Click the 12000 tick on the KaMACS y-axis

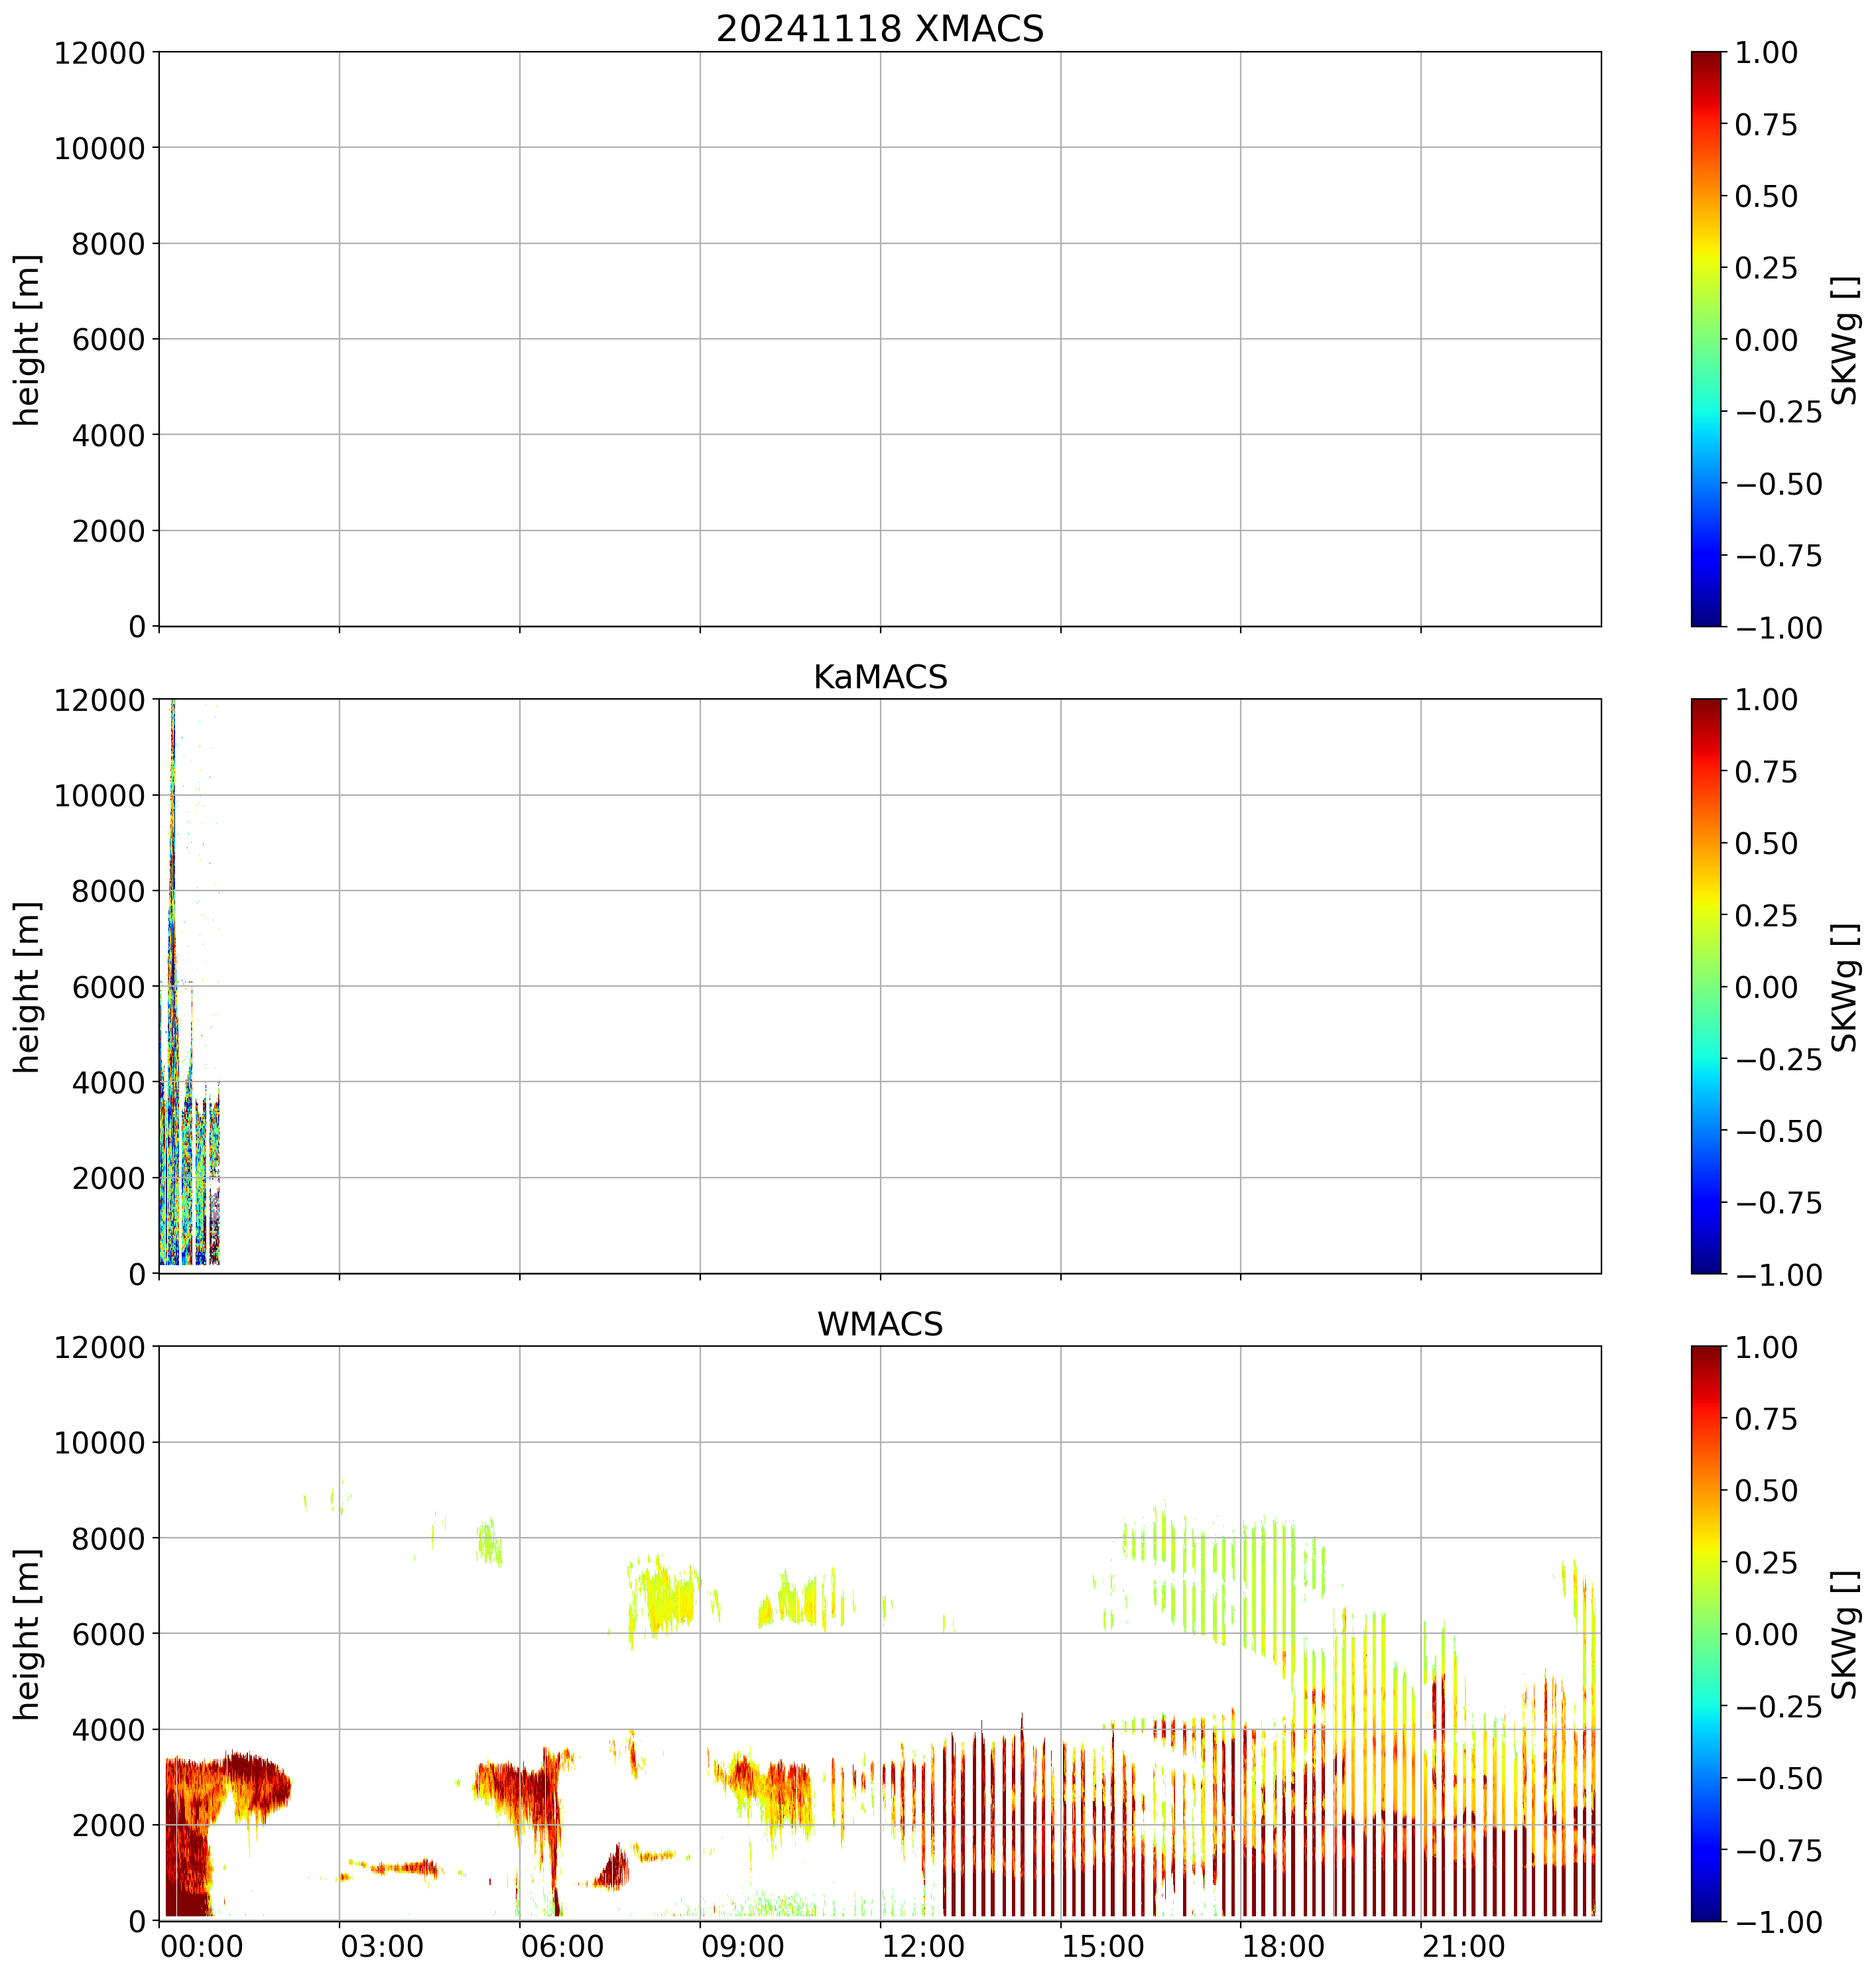pyautogui.click(x=99, y=700)
